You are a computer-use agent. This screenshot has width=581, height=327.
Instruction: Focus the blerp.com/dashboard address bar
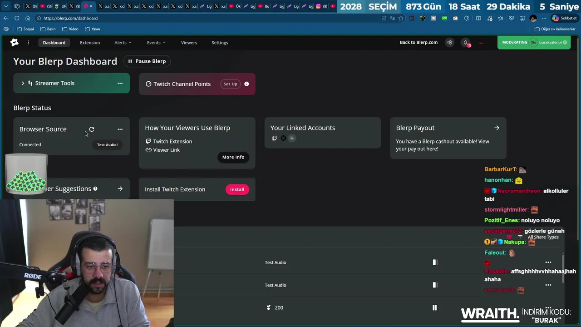point(209,18)
